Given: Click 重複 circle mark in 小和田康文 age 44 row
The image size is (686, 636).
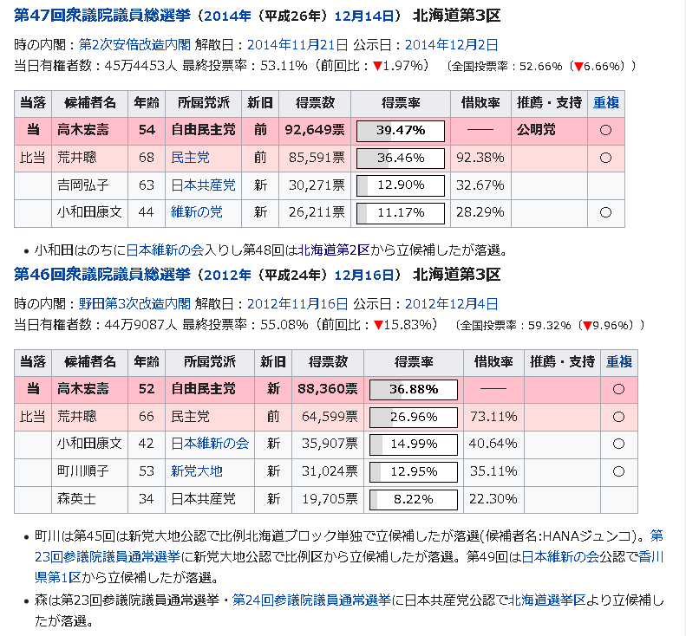Looking at the screenshot, I should click(x=605, y=212).
